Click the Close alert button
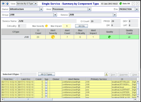 pos(135,75)
